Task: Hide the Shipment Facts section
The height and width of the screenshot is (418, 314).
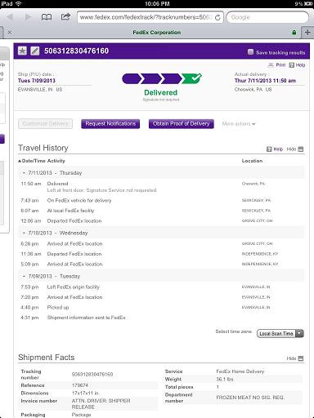Action: [295, 358]
